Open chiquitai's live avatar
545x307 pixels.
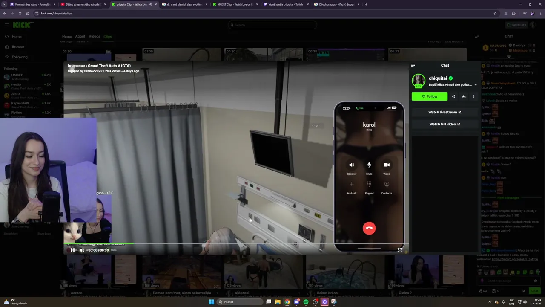pos(419,81)
